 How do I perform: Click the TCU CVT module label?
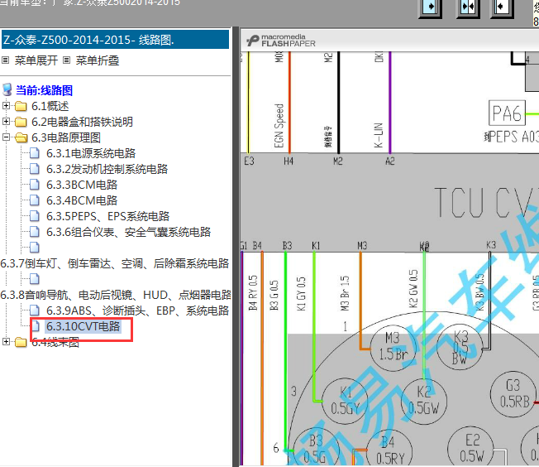[x=486, y=203]
